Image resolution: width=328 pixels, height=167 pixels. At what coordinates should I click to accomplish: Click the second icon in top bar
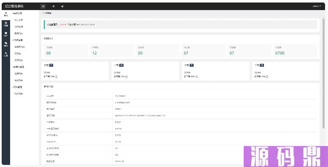point(54,6)
